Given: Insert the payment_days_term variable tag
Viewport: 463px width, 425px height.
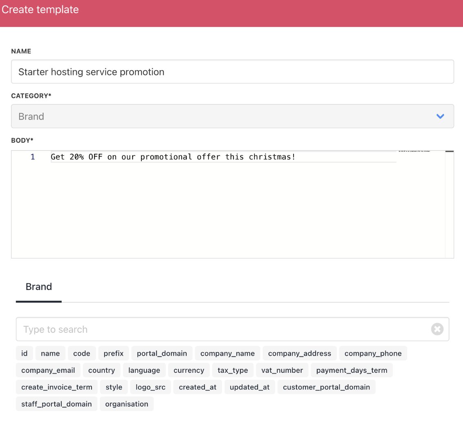Looking at the screenshot, I should click(352, 370).
